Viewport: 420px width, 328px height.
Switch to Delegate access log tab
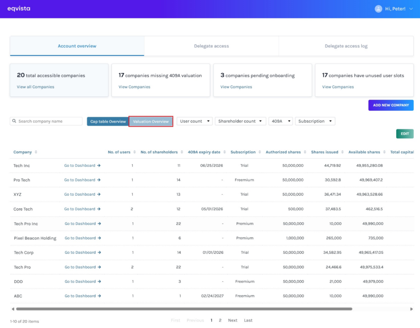coord(346,46)
